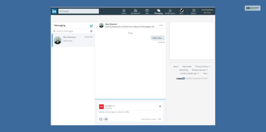The width and height of the screenshot is (266, 132).
Task: Go to My Network icon
Action: 135,11
